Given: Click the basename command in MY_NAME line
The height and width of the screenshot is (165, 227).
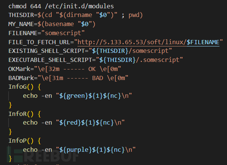Looking at the screenshot, I should coord(59,24).
